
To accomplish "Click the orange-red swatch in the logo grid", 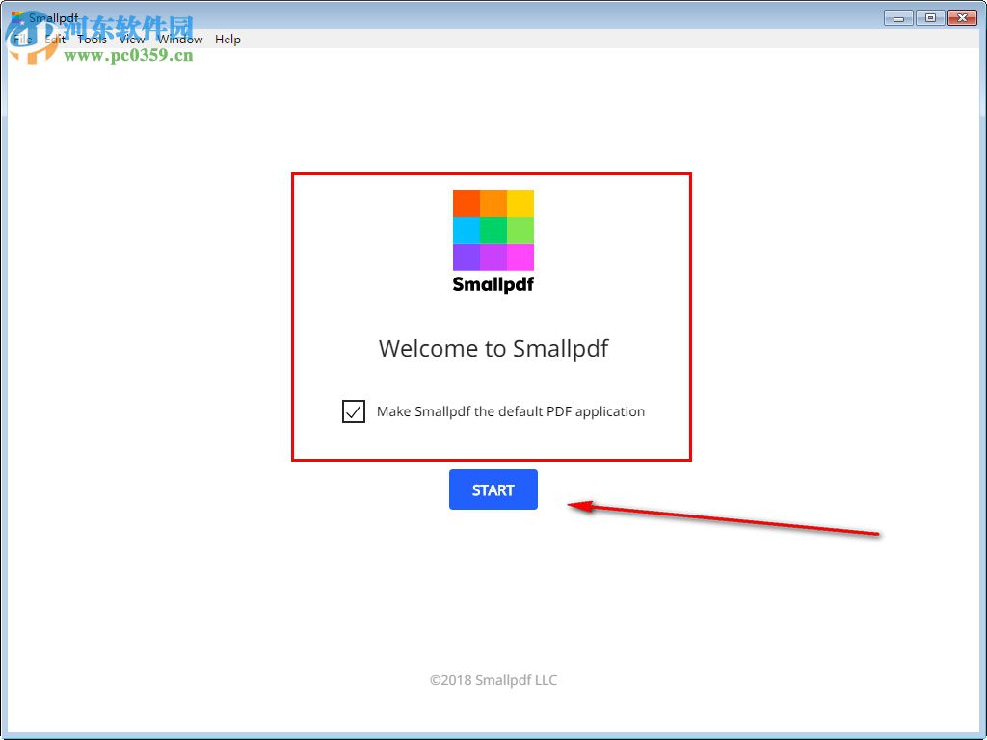I will pos(467,201).
